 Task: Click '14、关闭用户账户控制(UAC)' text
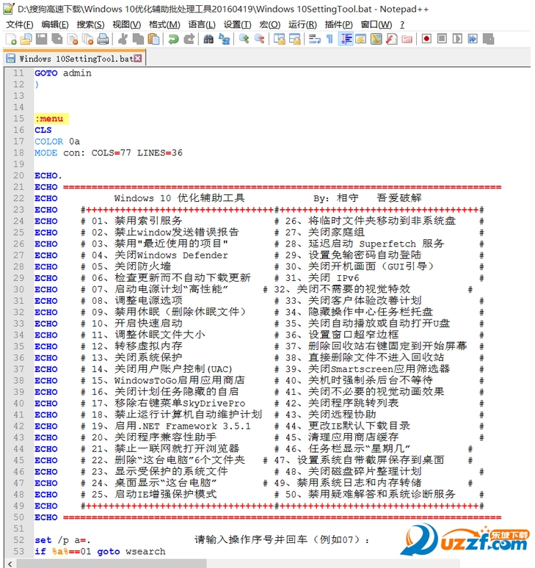[x=161, y=369]
